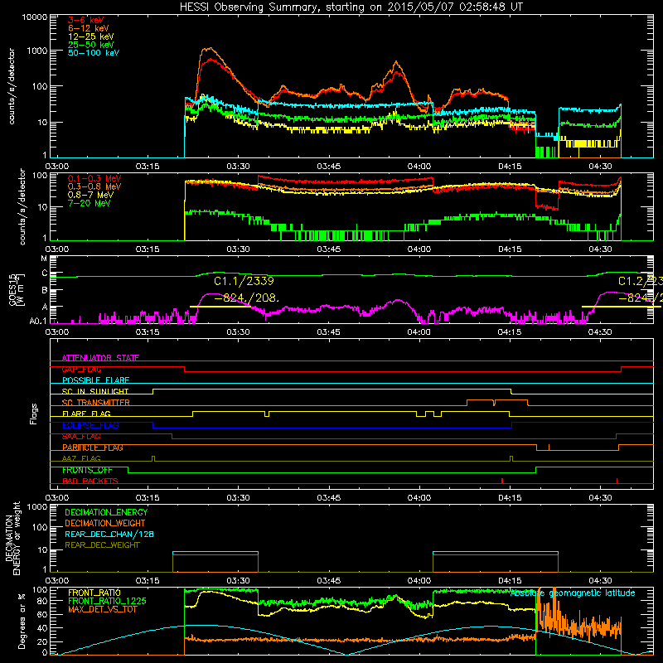Select the AAZ_FLAG label
Screen dimensions: 663x663
coord(81,459)
